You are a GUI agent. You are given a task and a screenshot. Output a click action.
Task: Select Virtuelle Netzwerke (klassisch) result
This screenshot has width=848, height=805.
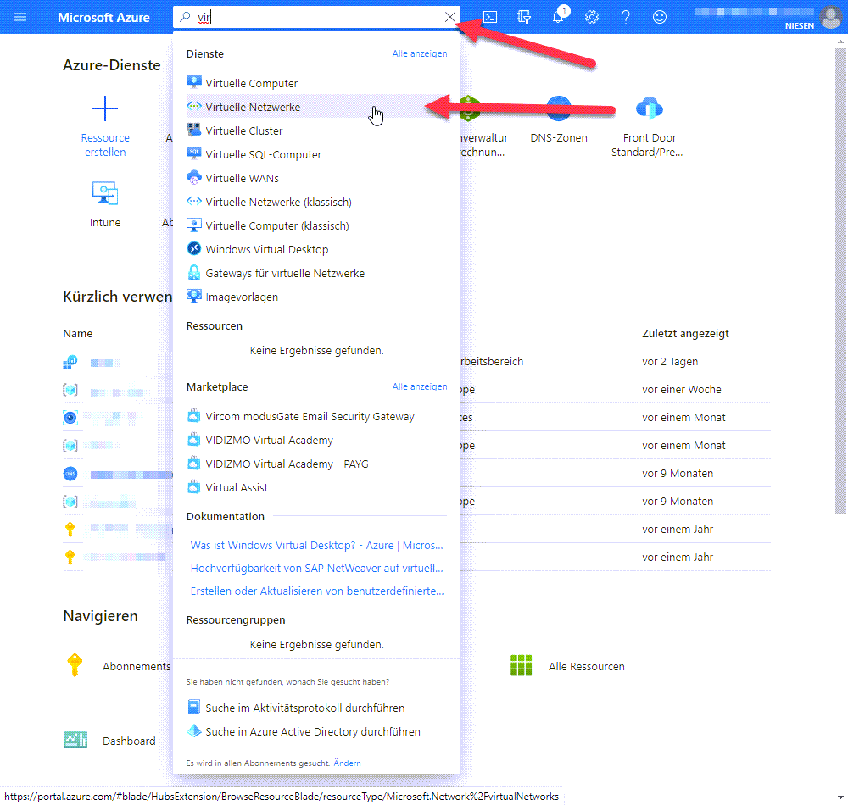(x=316, y=202)
